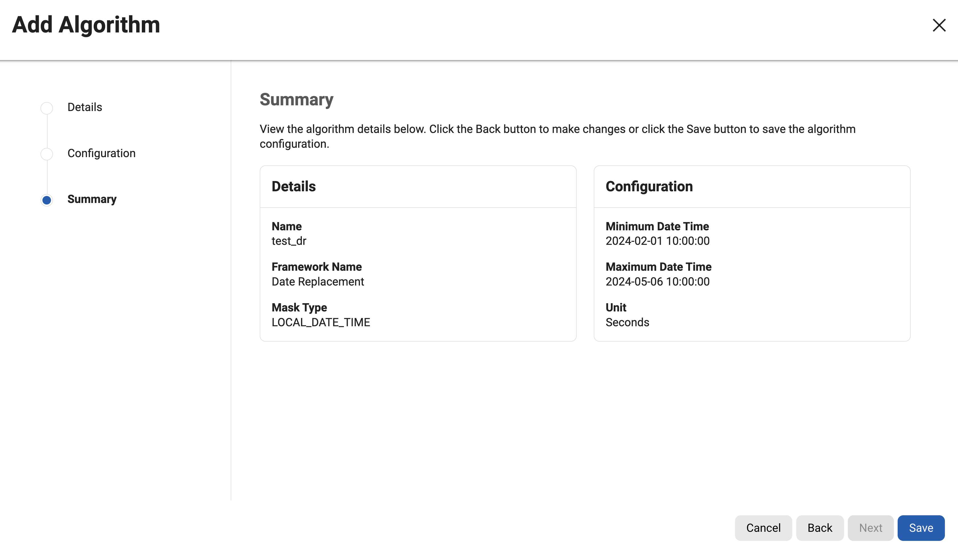Viewport: 958px width, 550px height.
Task: Click the test_dr name value
Action: pyautogui.click(x=288, y=241)
